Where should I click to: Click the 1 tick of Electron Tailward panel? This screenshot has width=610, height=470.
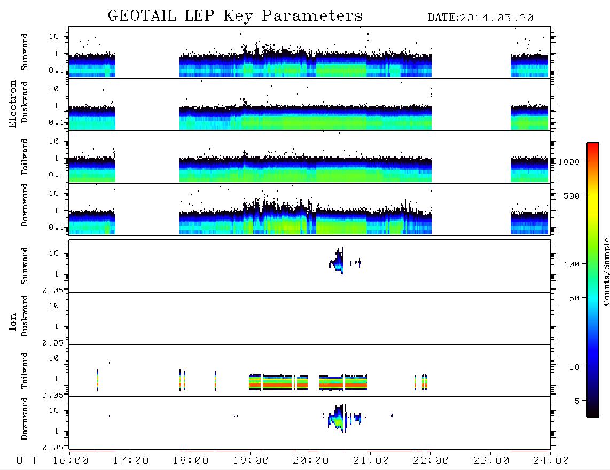point(57,158)
